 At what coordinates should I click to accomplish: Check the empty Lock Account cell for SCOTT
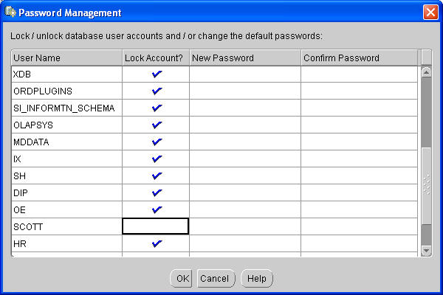tap(155, 226)
